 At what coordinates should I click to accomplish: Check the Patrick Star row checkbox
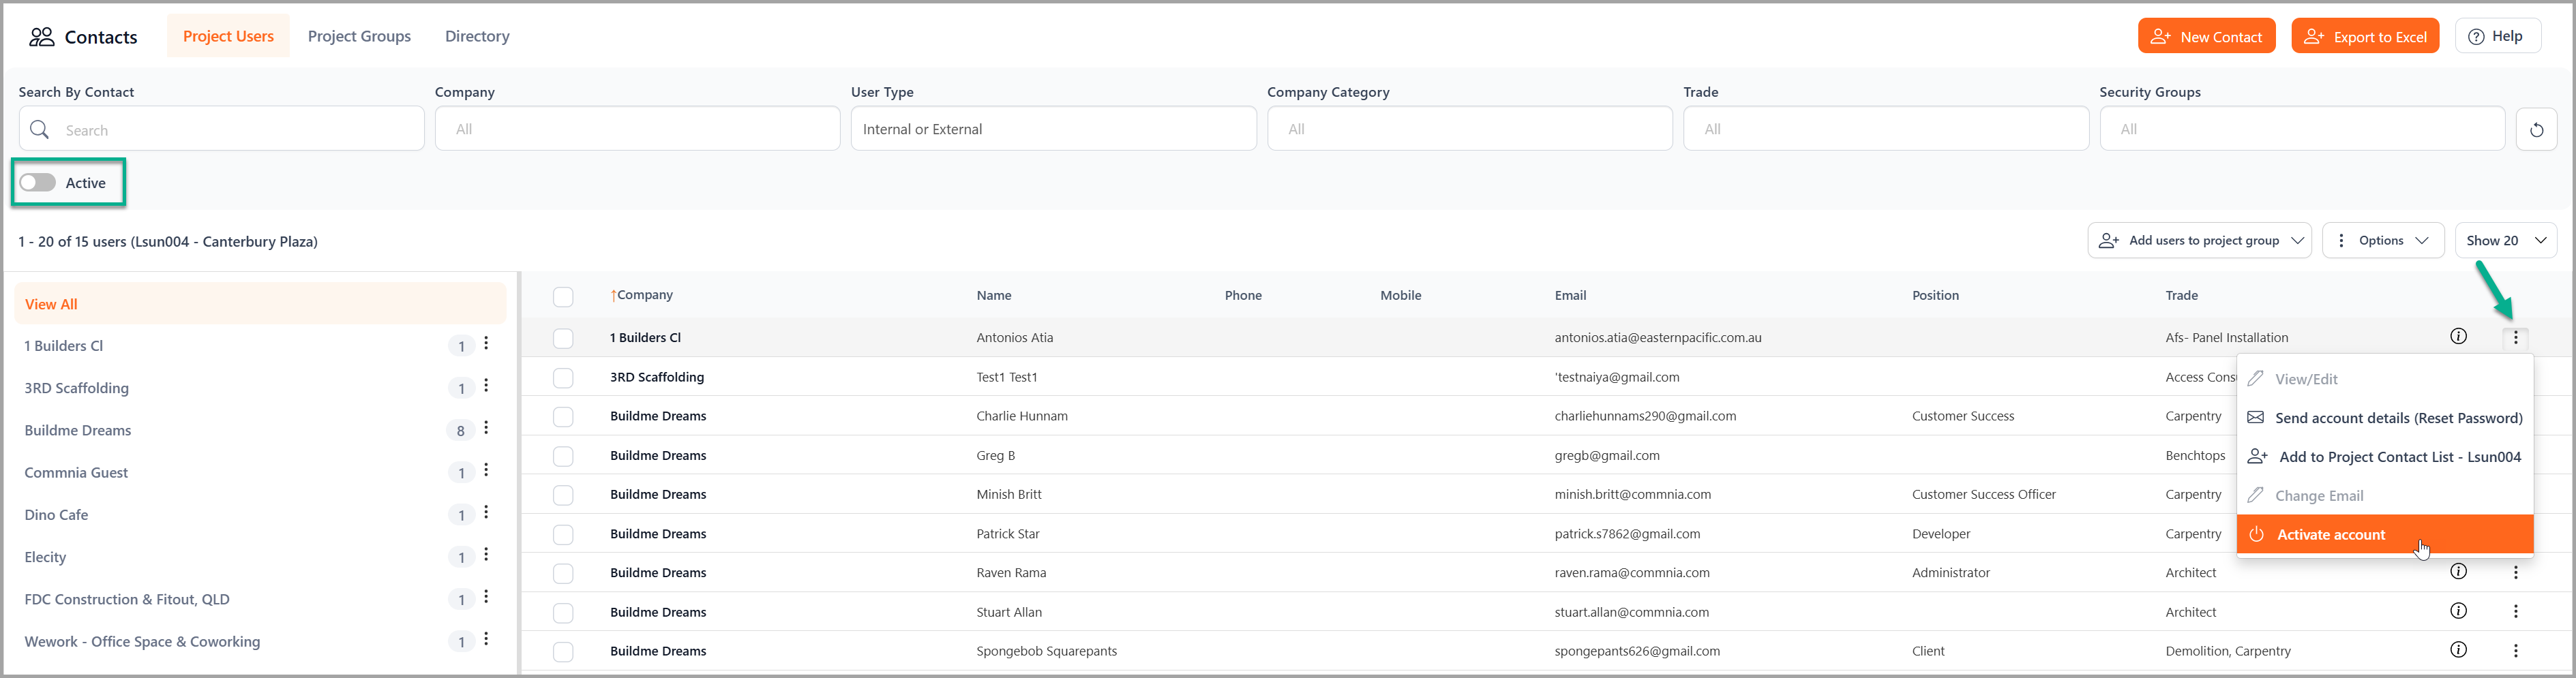(x=563, y=534)
